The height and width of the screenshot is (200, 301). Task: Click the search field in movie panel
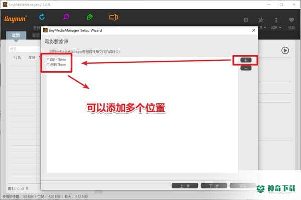click(x=25, y=49)
